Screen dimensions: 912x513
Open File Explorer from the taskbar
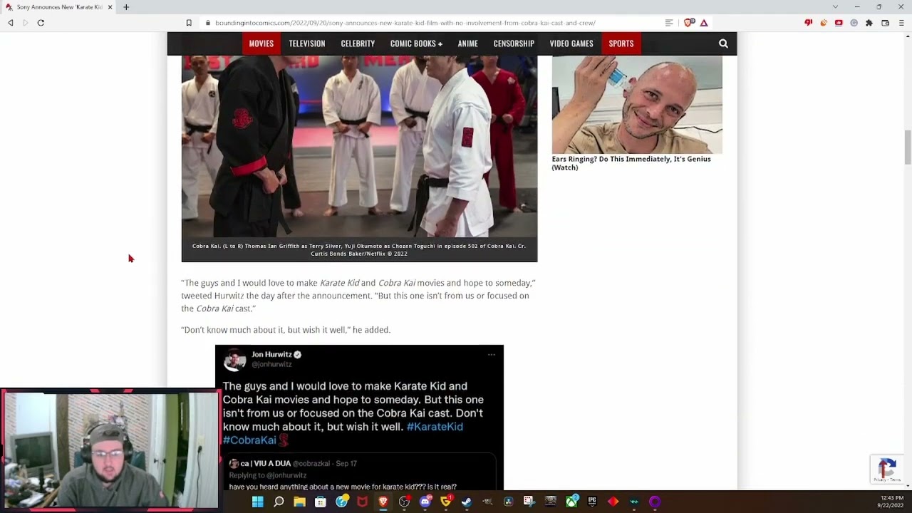pos(299,502)
